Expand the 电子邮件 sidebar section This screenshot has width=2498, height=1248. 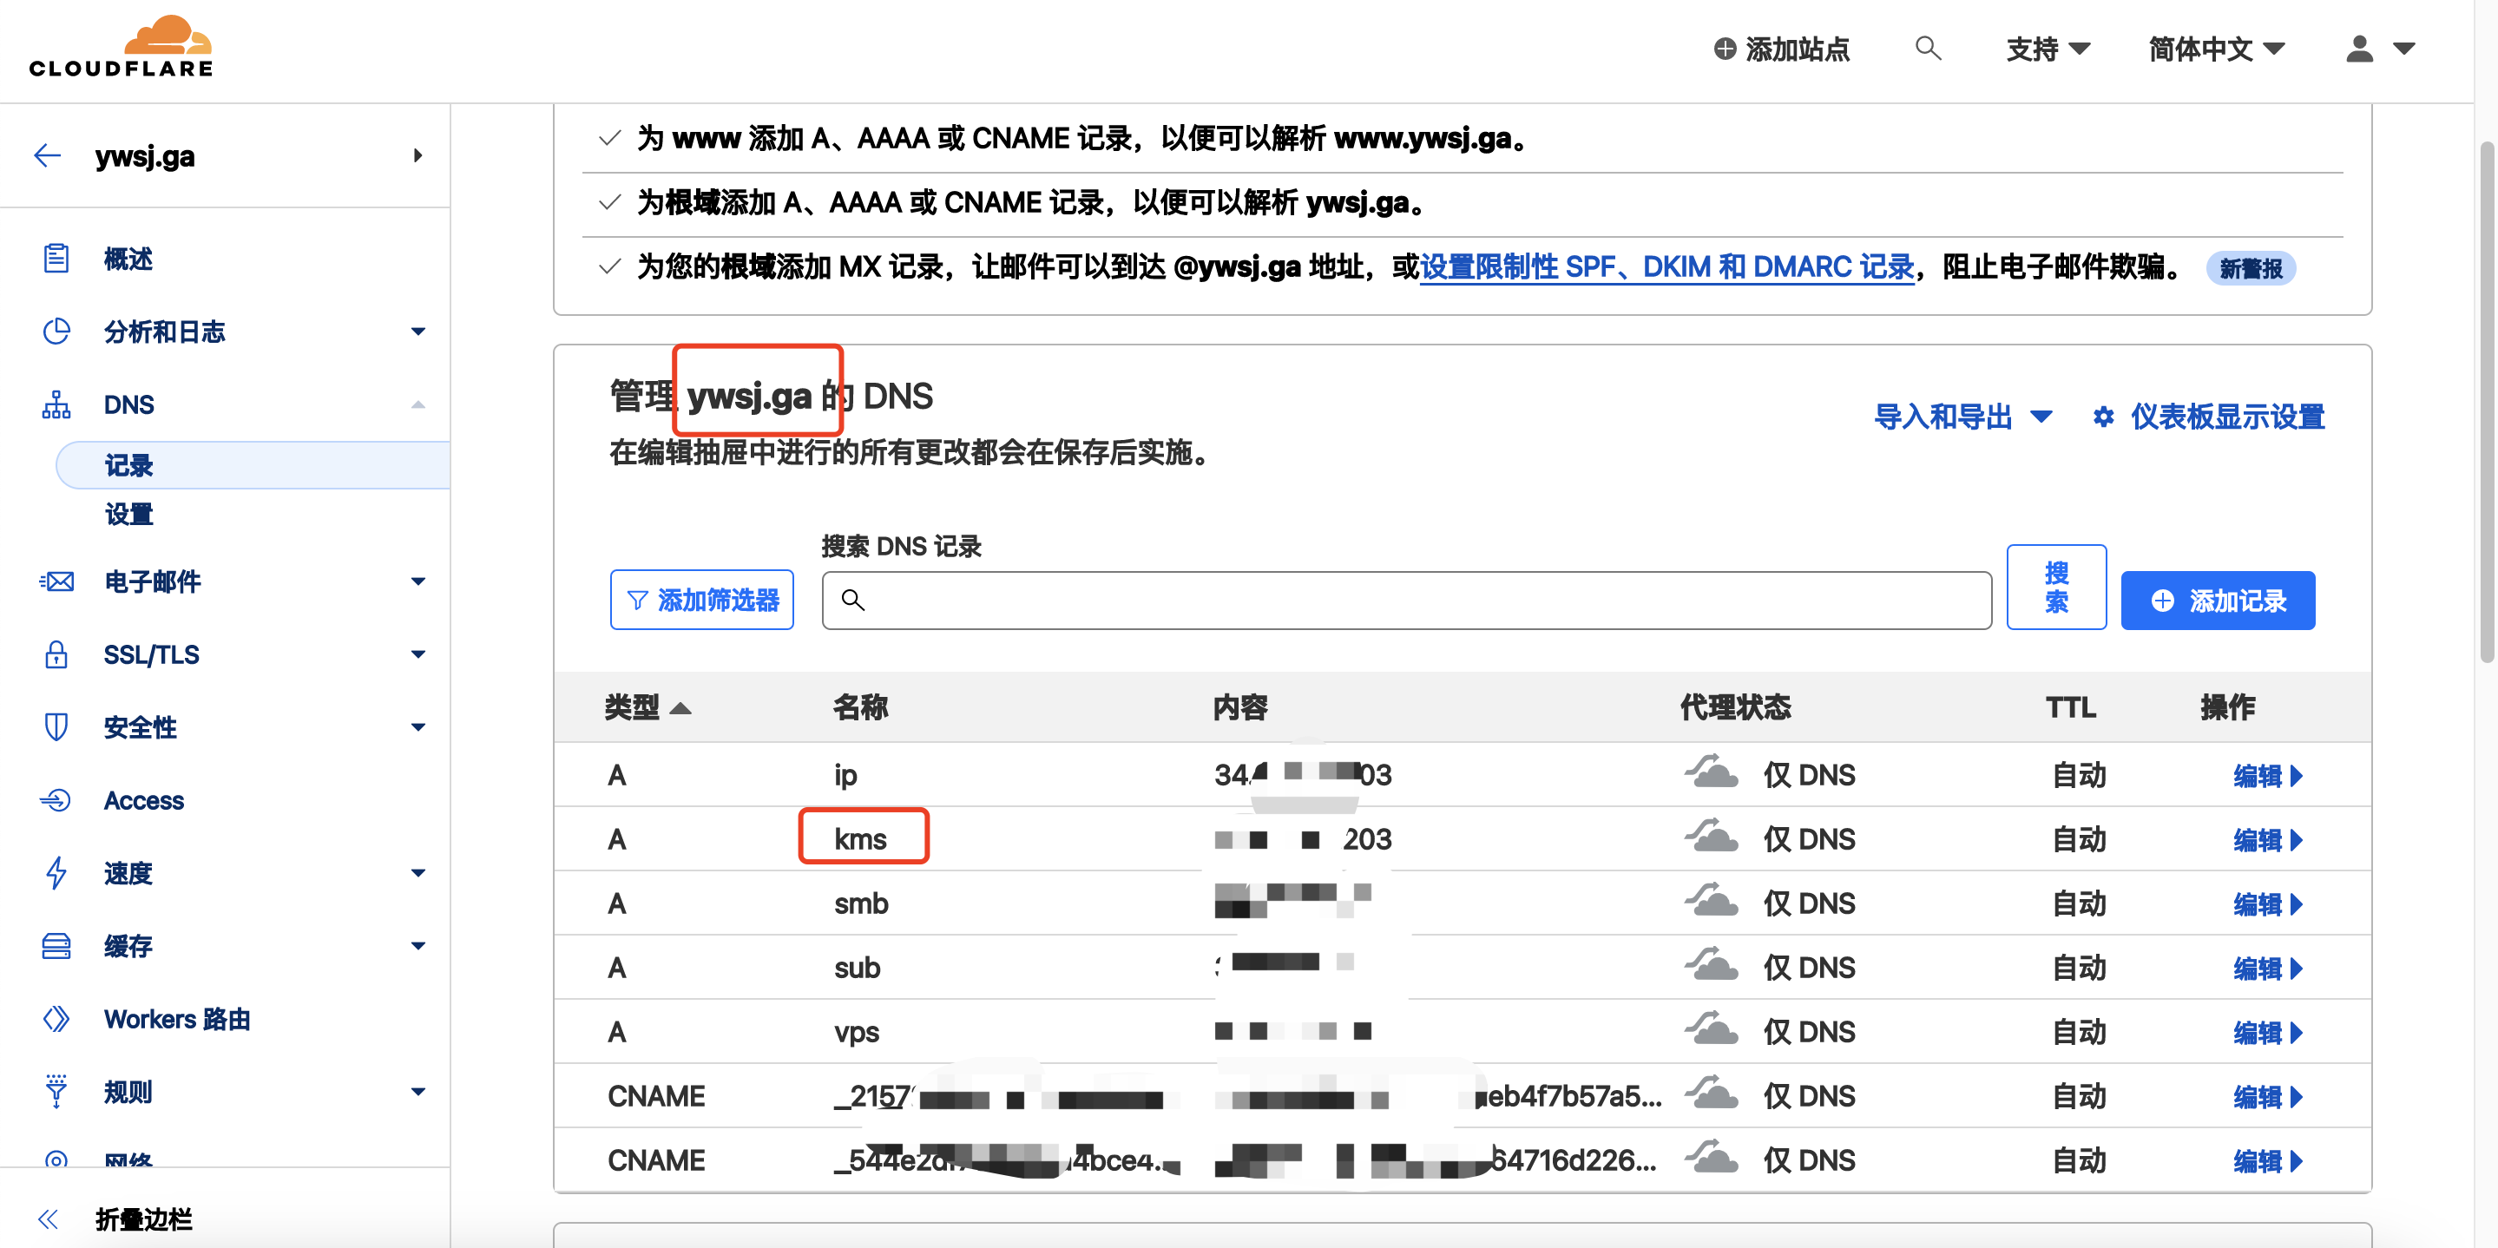(418, 581)
